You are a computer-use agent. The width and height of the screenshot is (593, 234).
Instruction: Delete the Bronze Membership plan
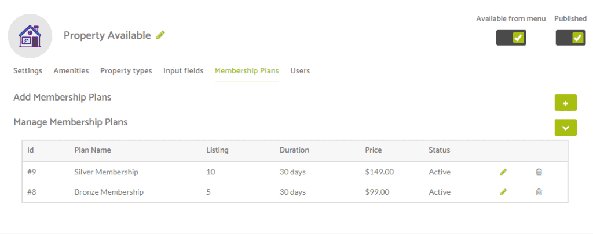point(539,192)
